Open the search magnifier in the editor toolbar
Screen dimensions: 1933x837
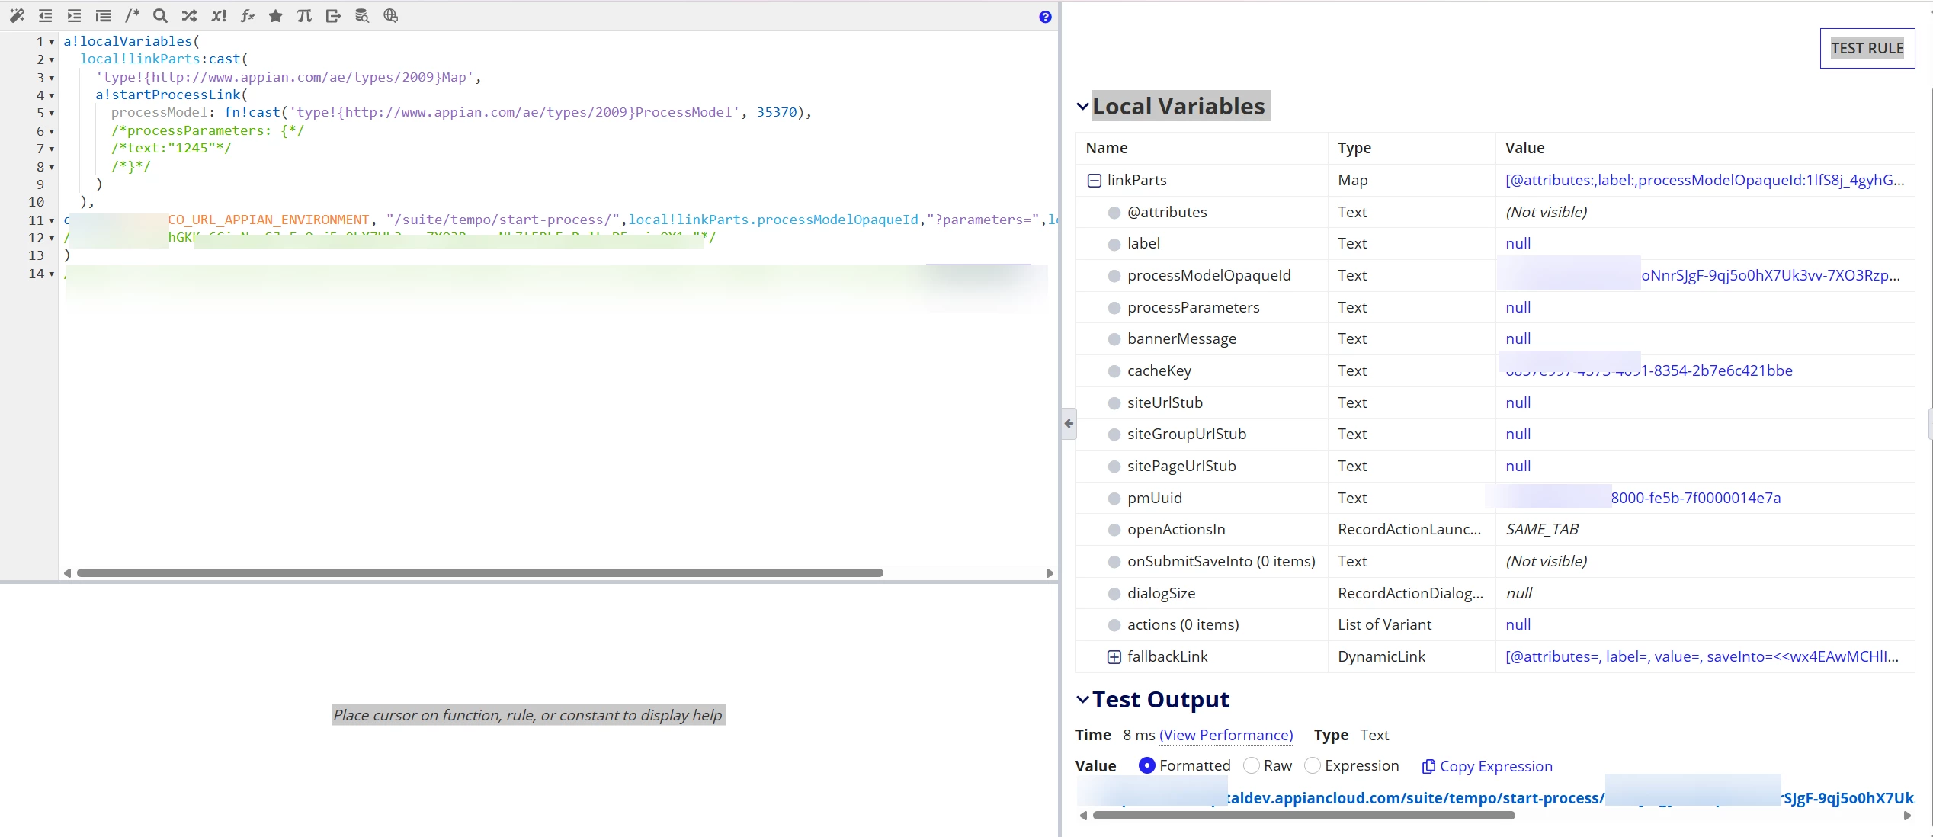coord(160,15)
